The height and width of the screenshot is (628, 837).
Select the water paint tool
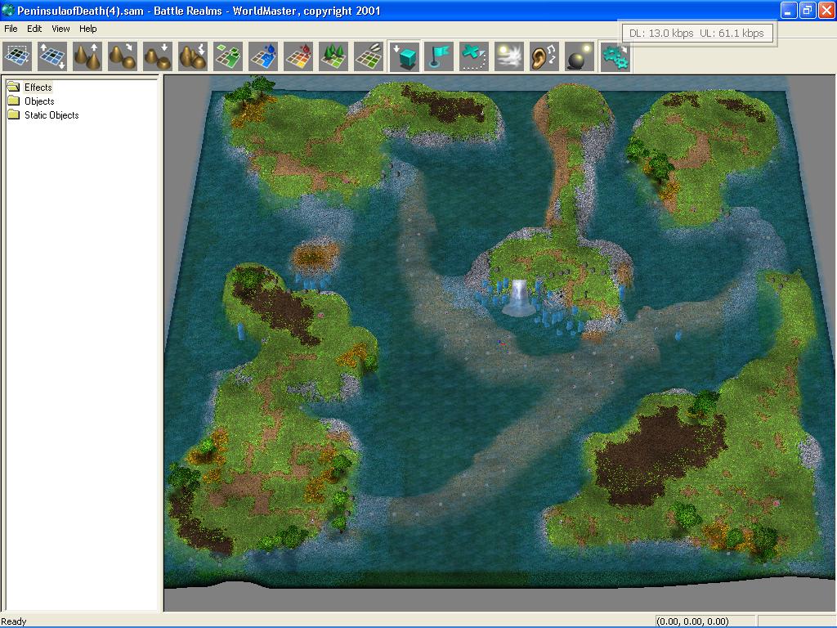click(262, 56)
